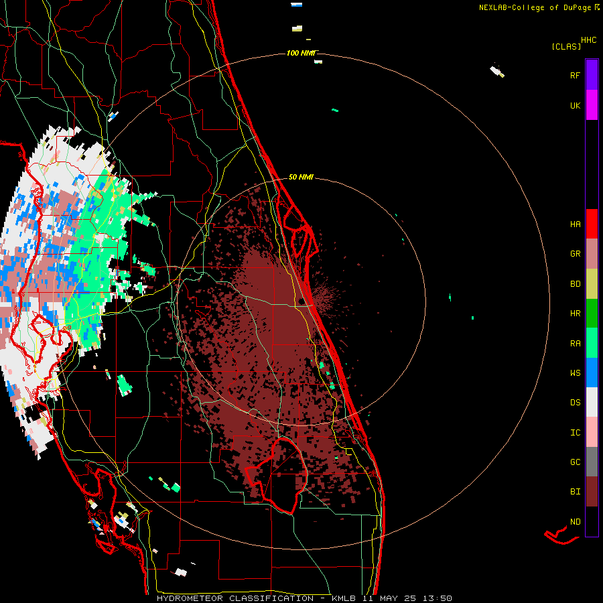The width and height of the screenshot is (603, 603).
Task: Click the NEXLAB-College of DuPage credit text
Action: (535, 7)
